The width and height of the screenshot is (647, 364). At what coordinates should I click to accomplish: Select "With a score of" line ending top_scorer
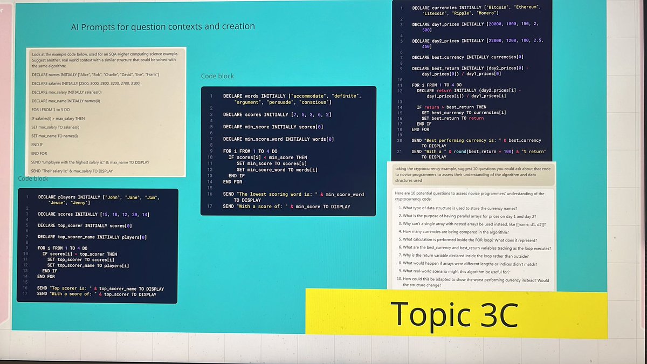pyautogui.click(x=97, y=294)
